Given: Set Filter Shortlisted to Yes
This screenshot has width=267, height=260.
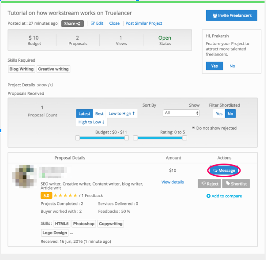Looking at the screenshot, I should [x=220, y=114].
